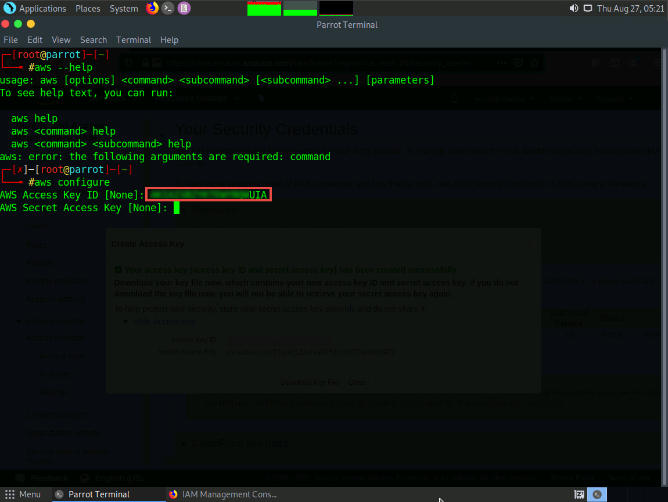Launch a new terminal from the top panel icon
The width and height of the screenshot is (668, 502).
coord(168,8)
